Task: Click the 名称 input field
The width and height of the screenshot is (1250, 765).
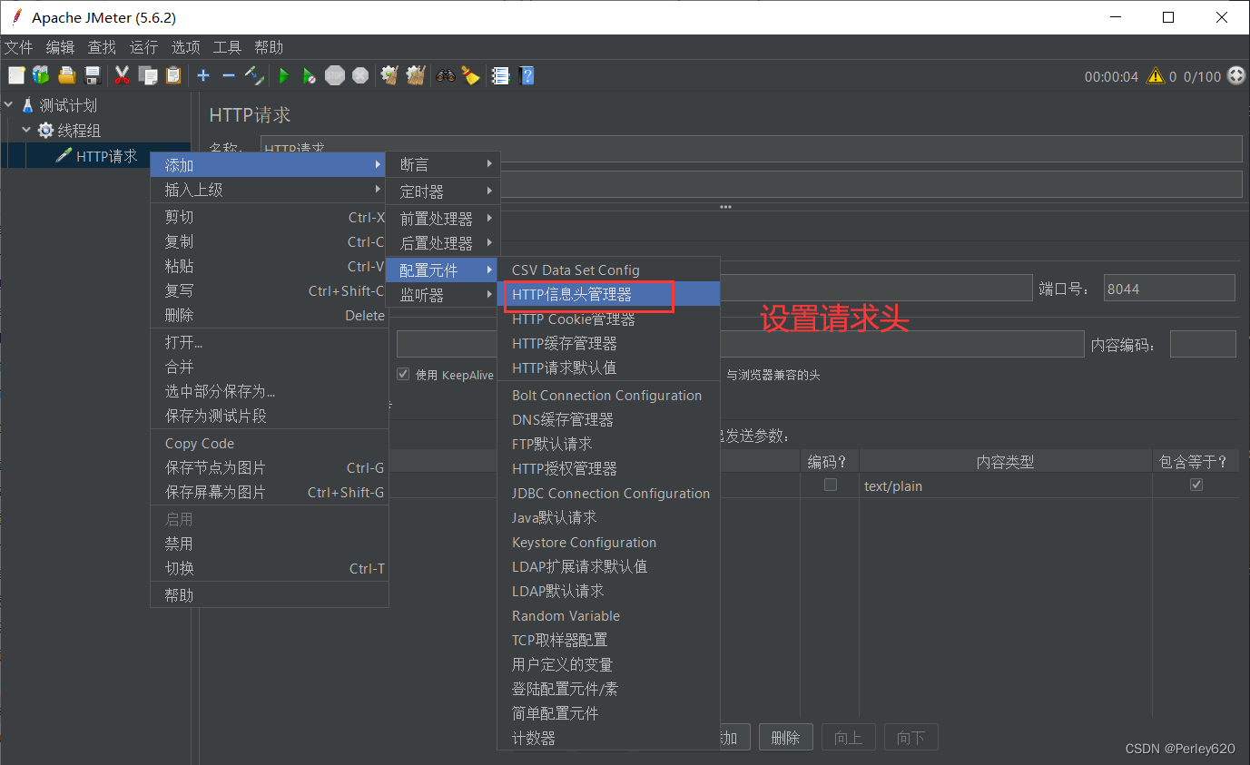Action: pos(751,148)
